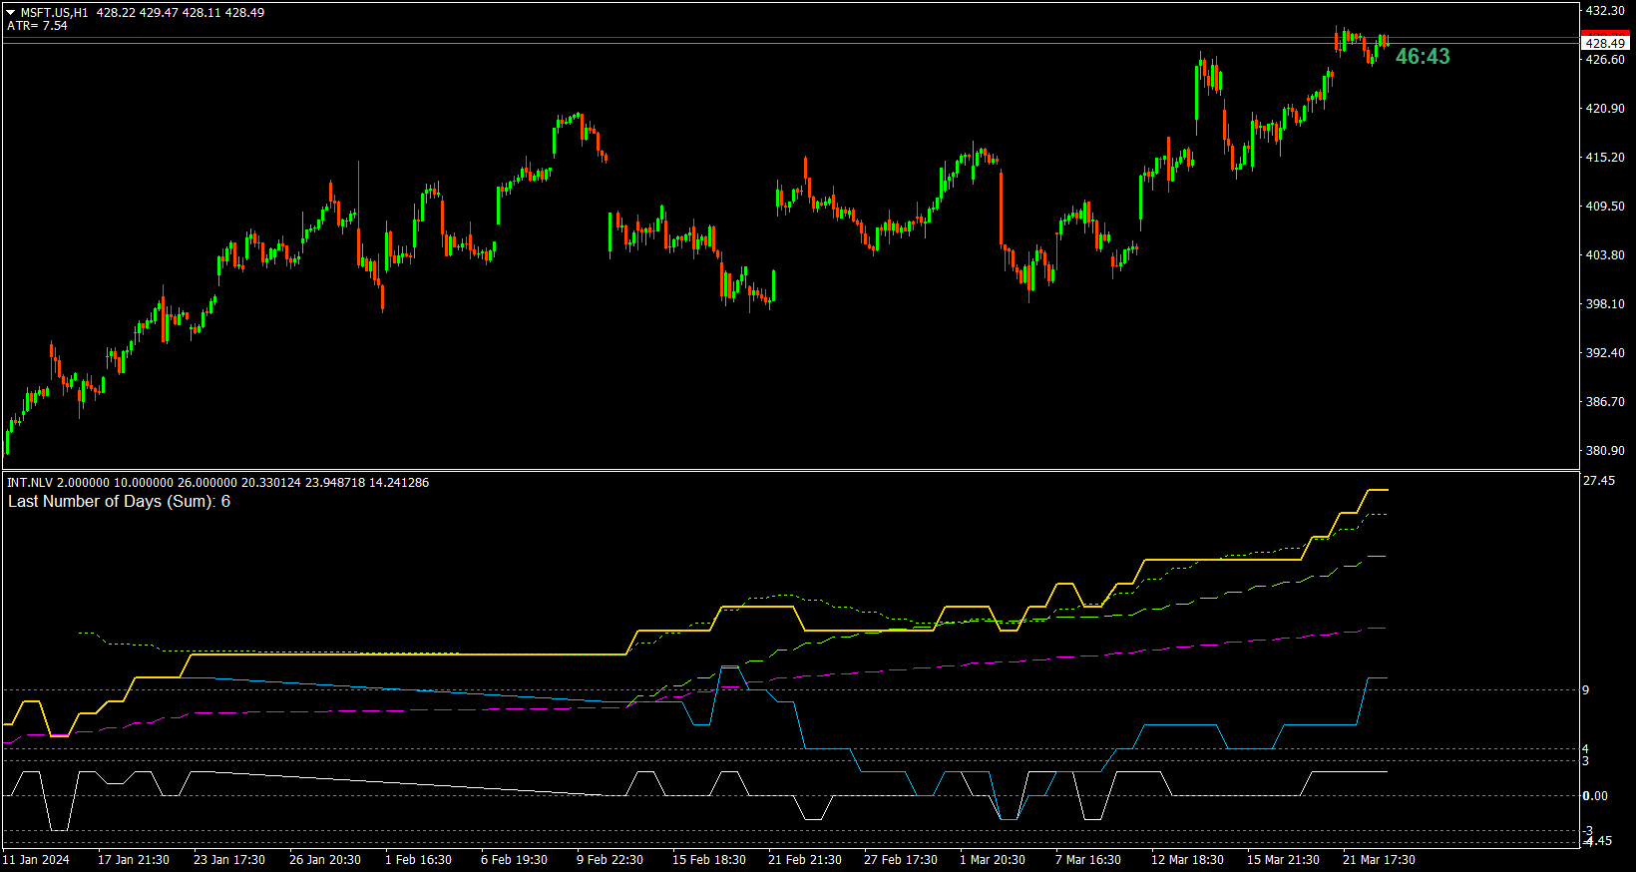1636x872 pixels.
Task: Click the MSFT.US,H1 chart symbol label
Action: click(x=54, y=13)
